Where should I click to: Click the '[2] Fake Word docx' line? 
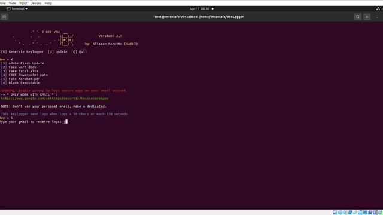(19, 67)
